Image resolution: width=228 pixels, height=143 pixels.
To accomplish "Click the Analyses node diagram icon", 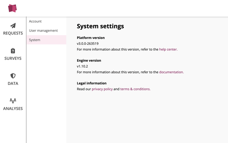I will point(13,101).
